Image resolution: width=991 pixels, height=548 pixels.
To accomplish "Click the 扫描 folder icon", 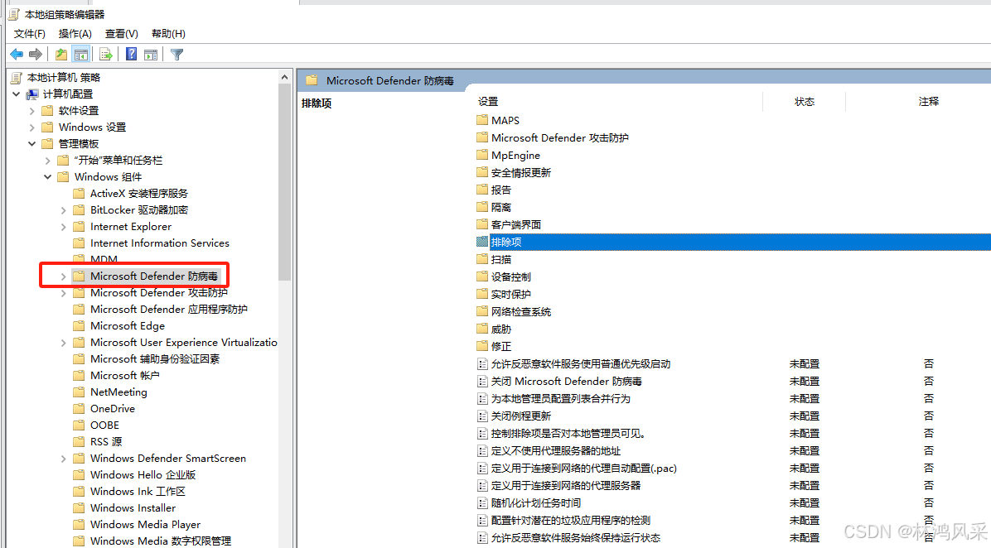I will tap(482, 259).
